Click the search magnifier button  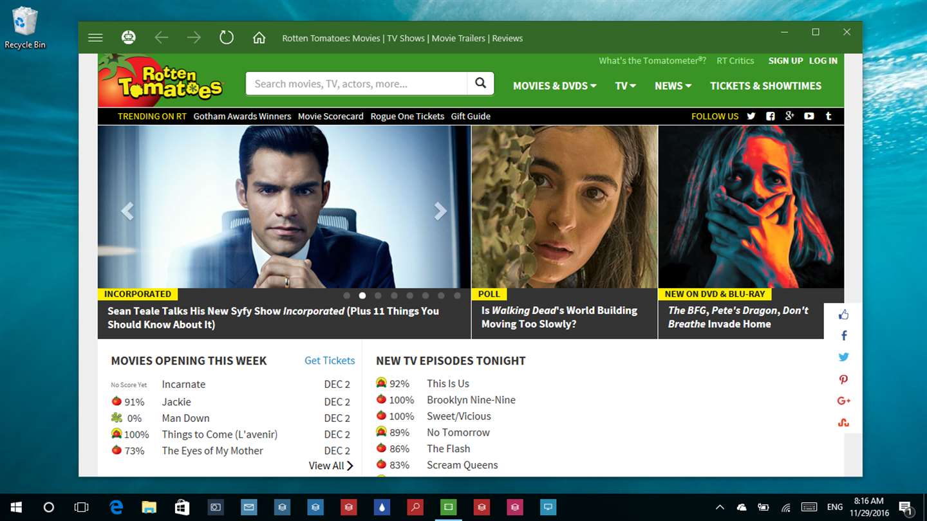480,83
